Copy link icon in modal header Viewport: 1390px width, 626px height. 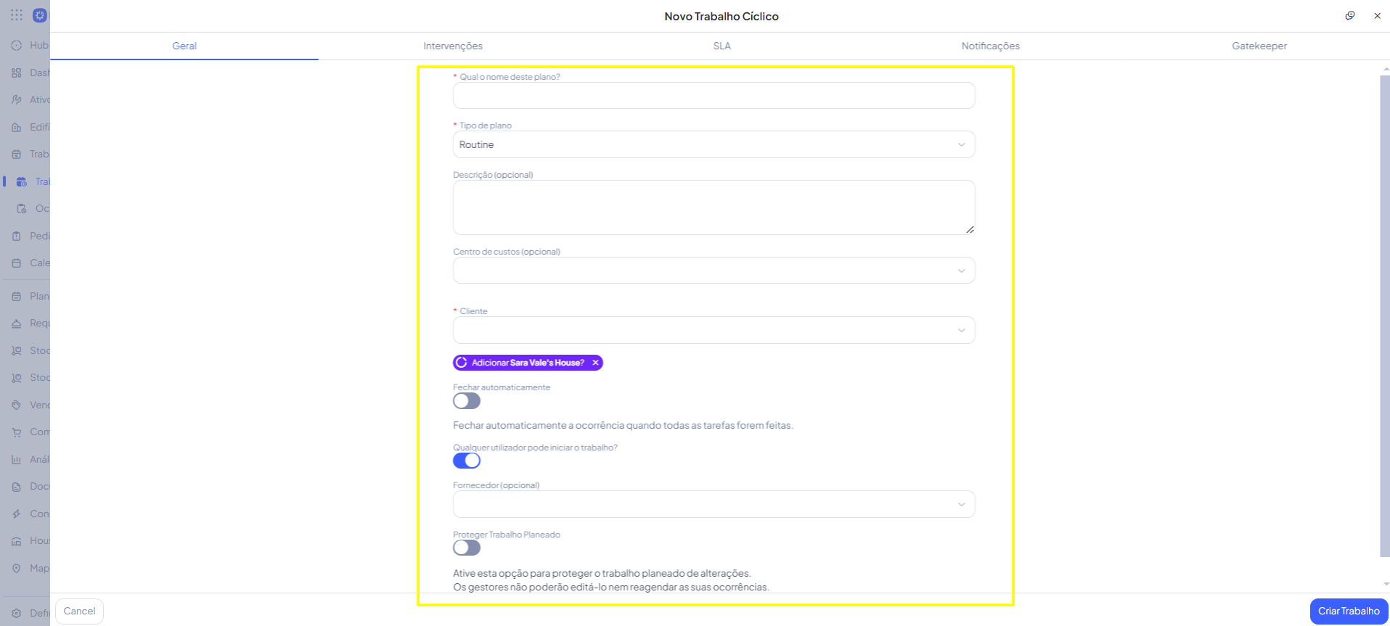click(x=1350, y=15)
